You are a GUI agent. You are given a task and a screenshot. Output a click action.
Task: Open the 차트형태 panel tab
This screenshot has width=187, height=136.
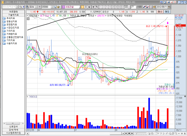pos(13,12)
